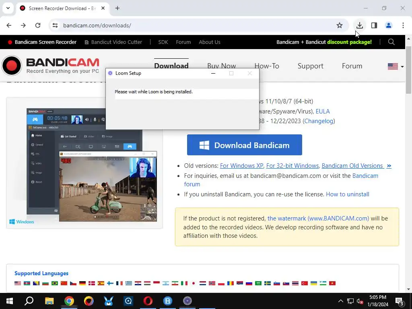This screenshot has height=309, width=412.
Task: Open Opera browser from taskbar
Action: (x=148, y=301)
